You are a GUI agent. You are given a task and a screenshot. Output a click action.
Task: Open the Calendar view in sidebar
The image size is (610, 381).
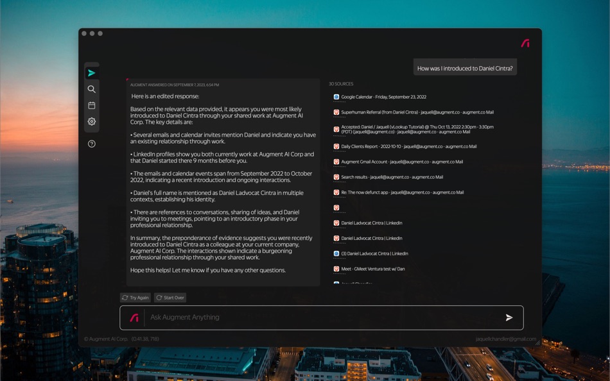[x=91, y=105]
